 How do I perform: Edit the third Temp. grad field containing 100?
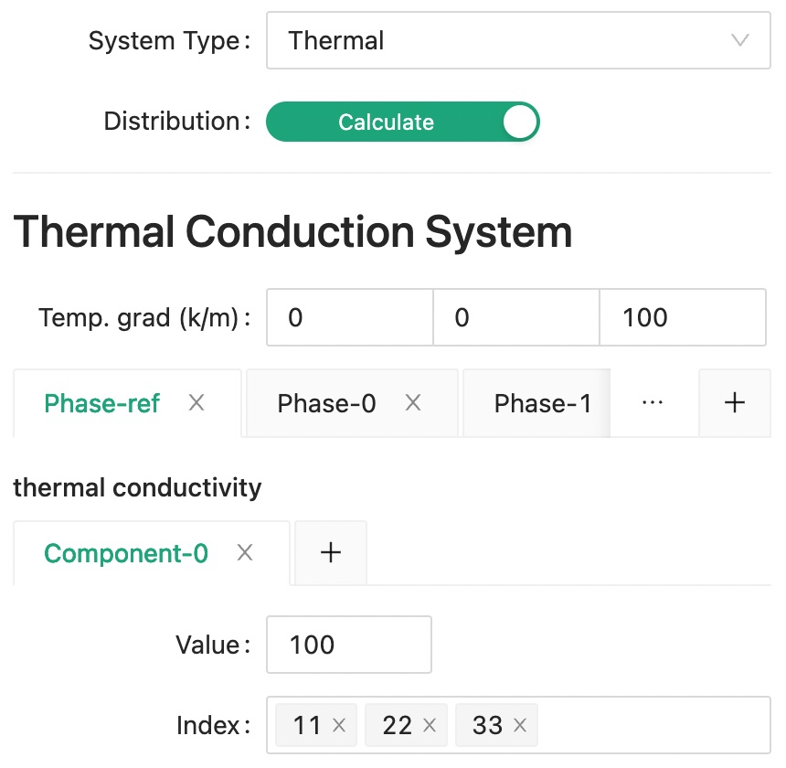682,318
